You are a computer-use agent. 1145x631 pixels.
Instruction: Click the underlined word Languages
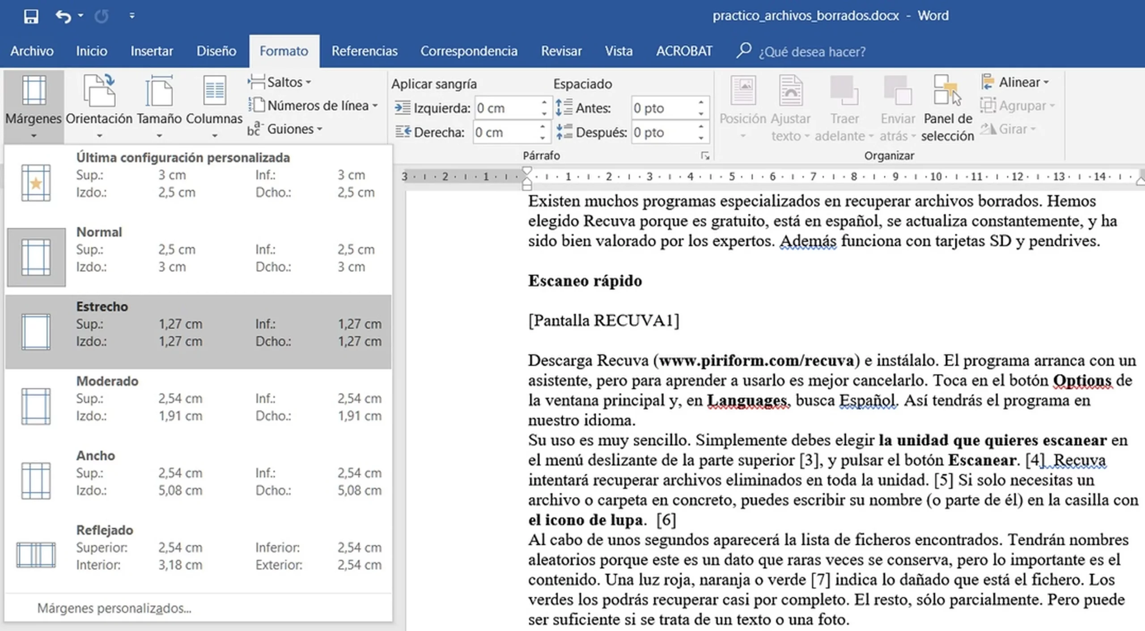[746, 400]
